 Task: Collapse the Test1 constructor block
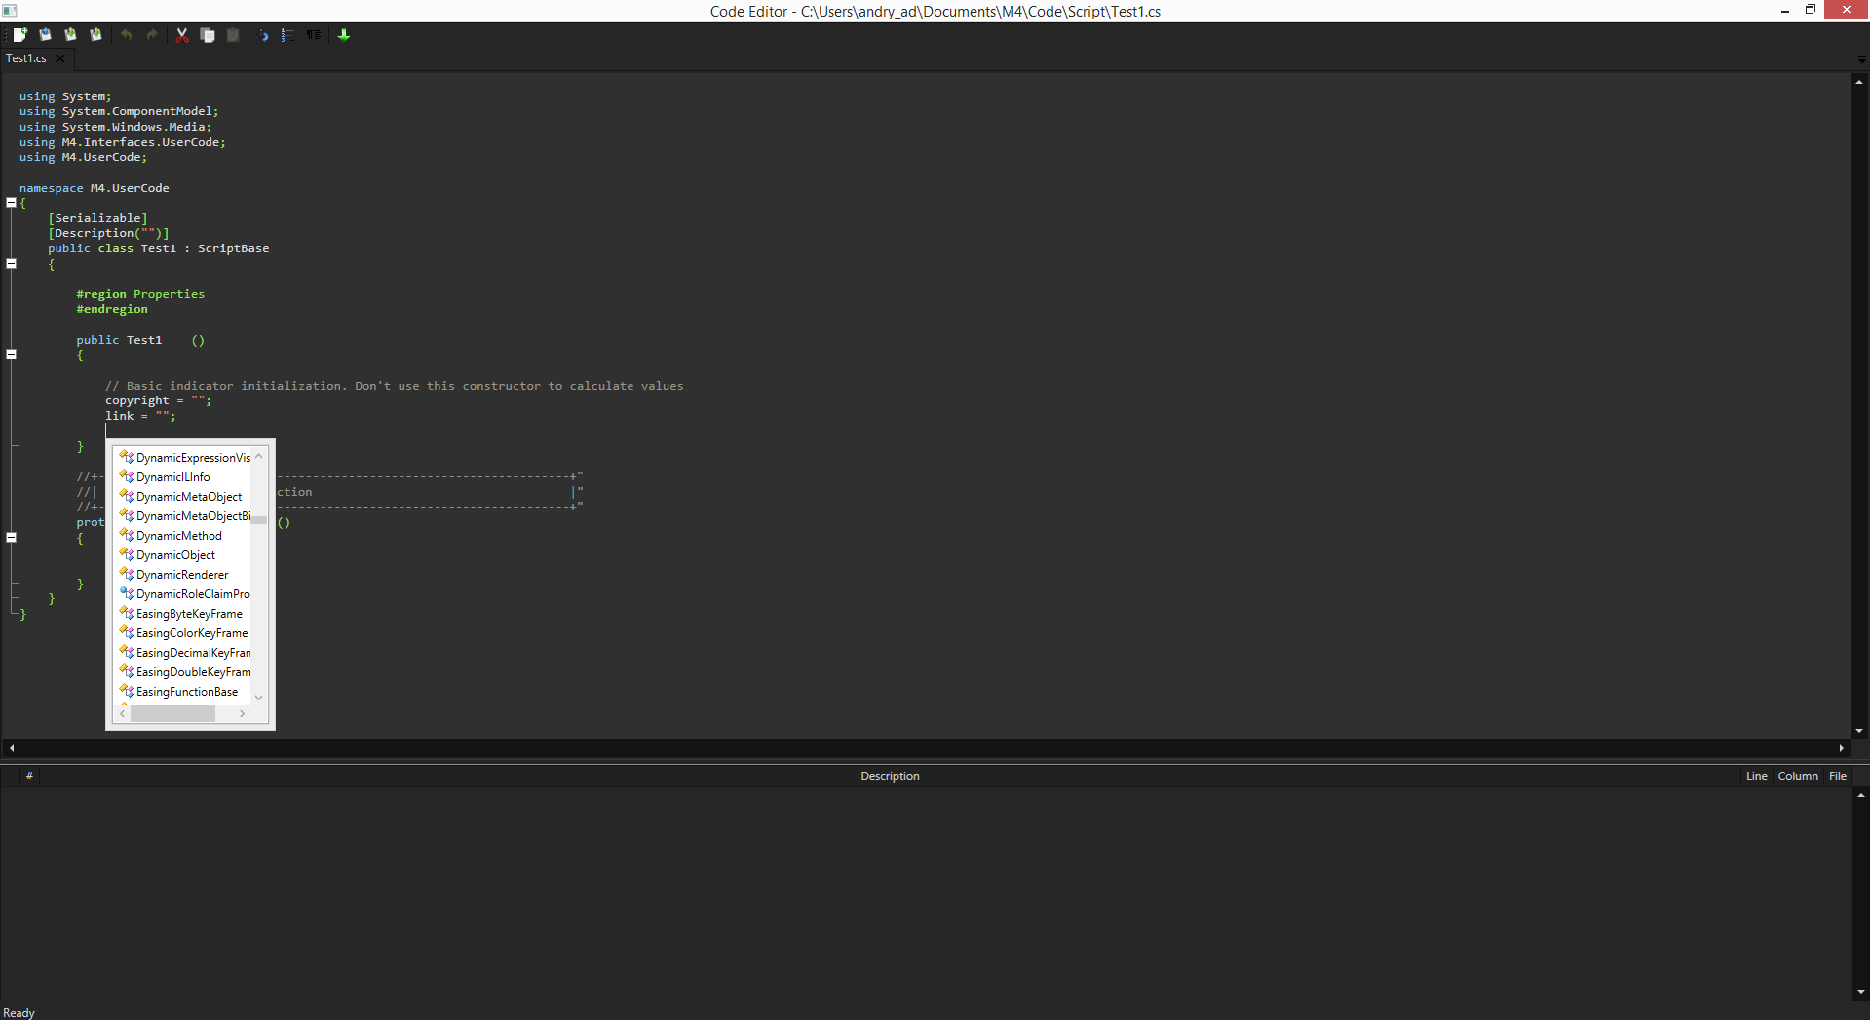coord(12,355)
